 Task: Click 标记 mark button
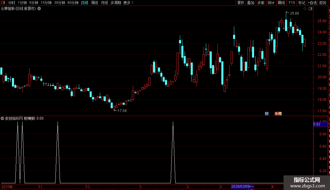[x=302, y=3]
